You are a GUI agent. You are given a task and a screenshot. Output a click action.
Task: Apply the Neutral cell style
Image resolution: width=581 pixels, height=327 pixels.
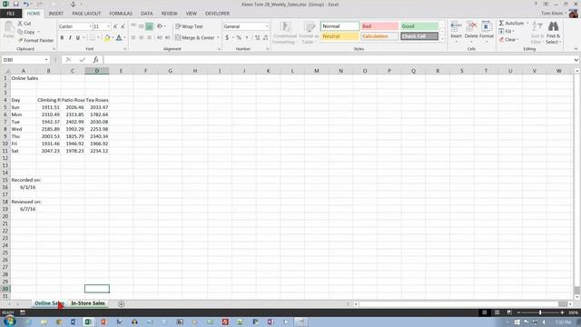coord(340,36)
